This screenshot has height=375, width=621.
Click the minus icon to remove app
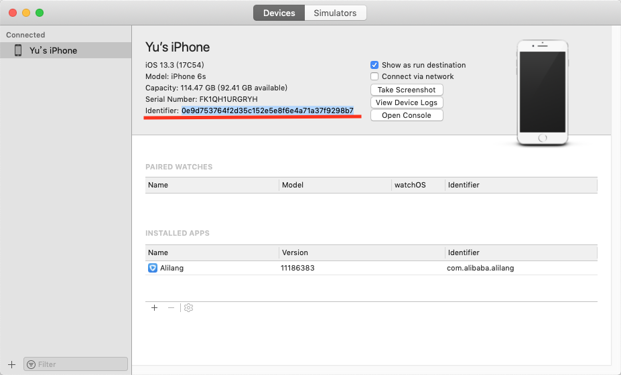pos(171,307)
